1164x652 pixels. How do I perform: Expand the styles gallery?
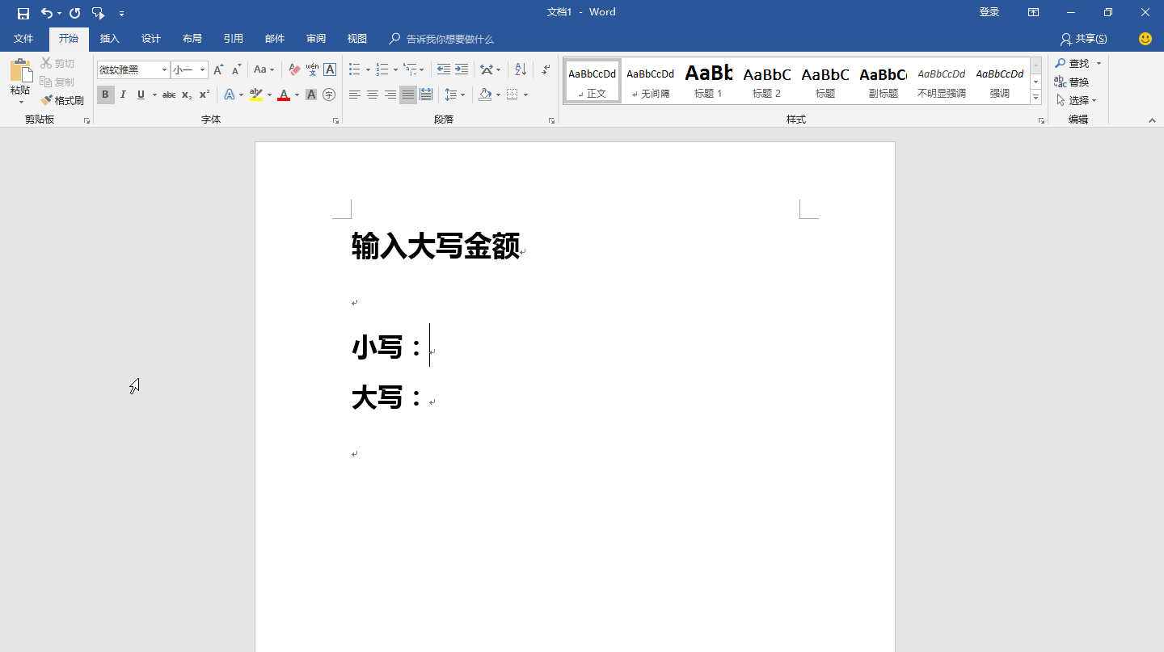click(x=1036, y=98)
